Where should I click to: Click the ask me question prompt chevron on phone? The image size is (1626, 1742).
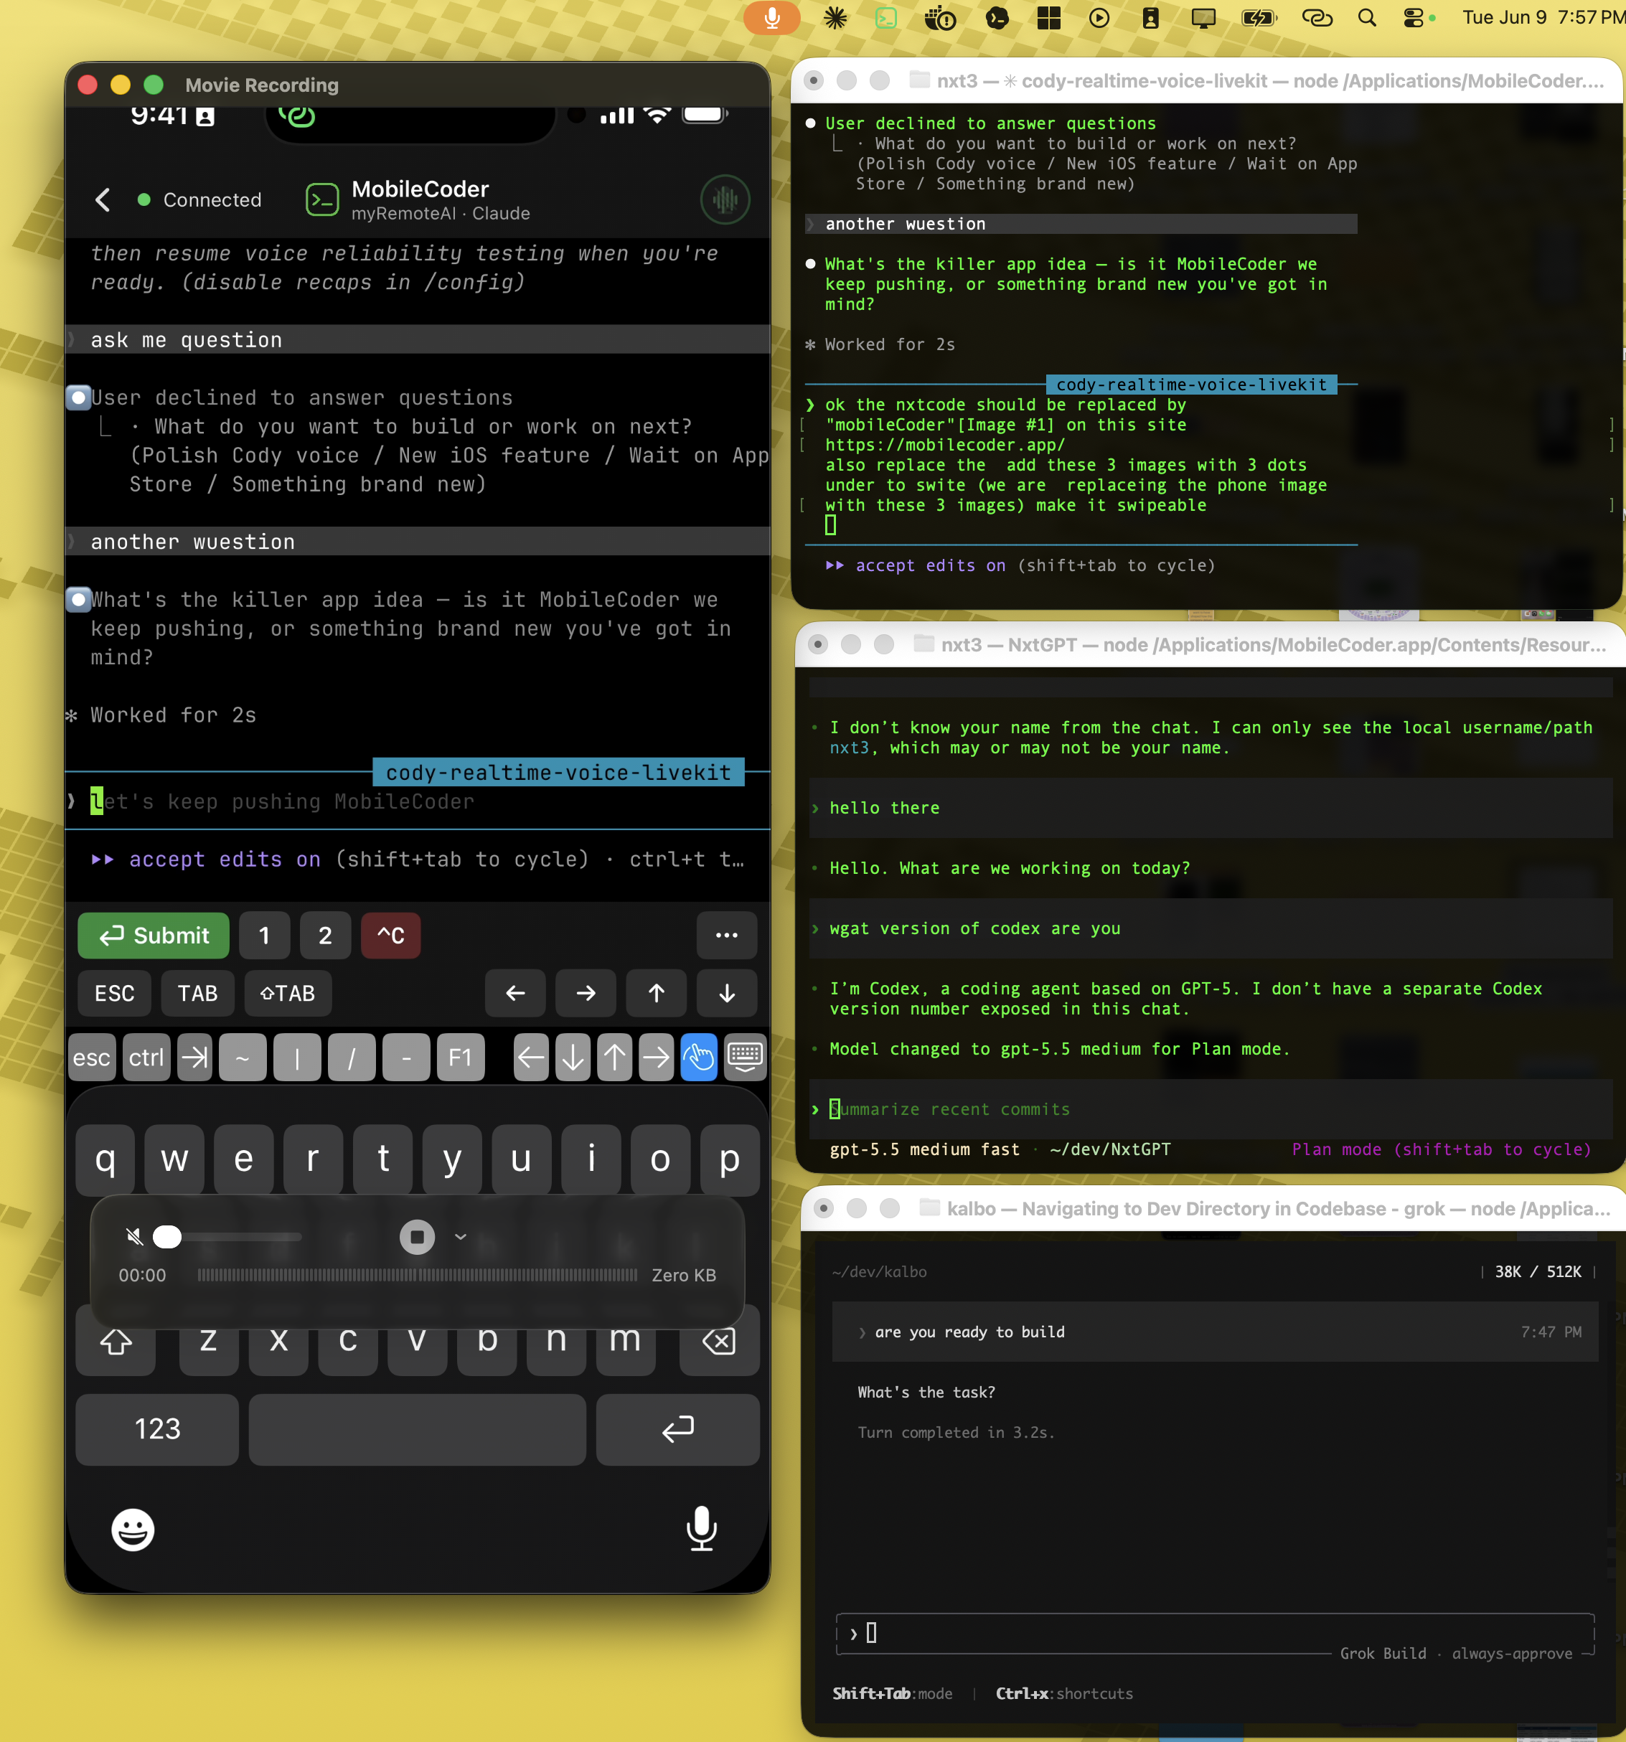coord(72,340)
